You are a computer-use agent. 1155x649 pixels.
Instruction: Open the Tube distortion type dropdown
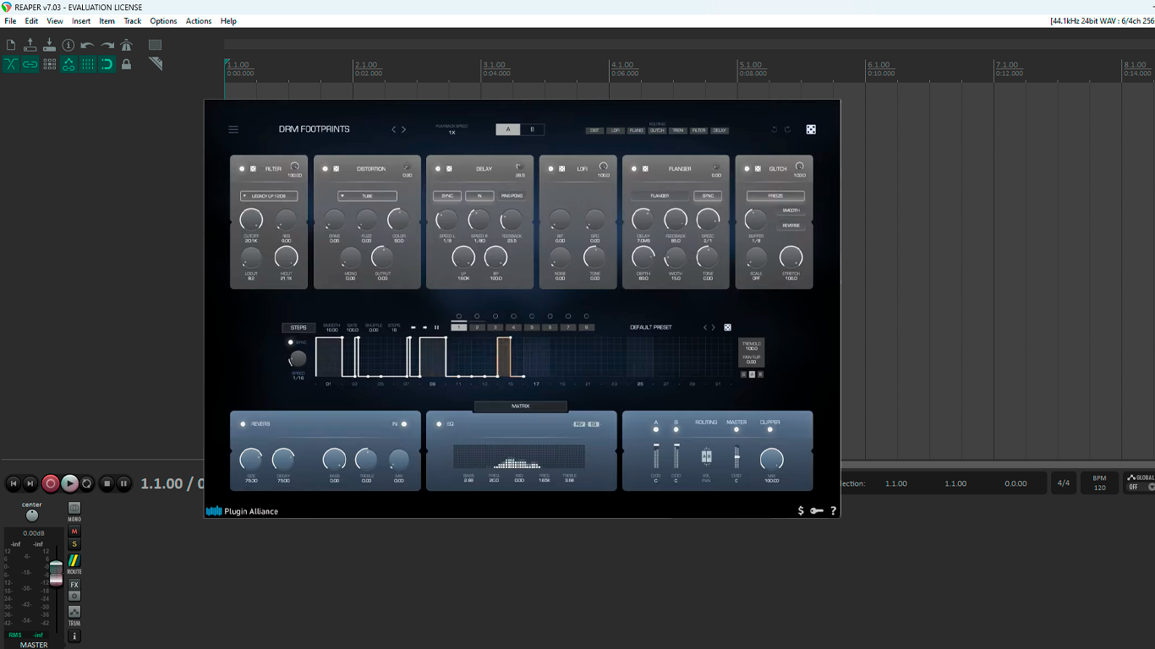367,196
